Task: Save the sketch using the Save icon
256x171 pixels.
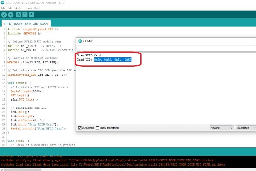Action: click(x=32, y=14)
